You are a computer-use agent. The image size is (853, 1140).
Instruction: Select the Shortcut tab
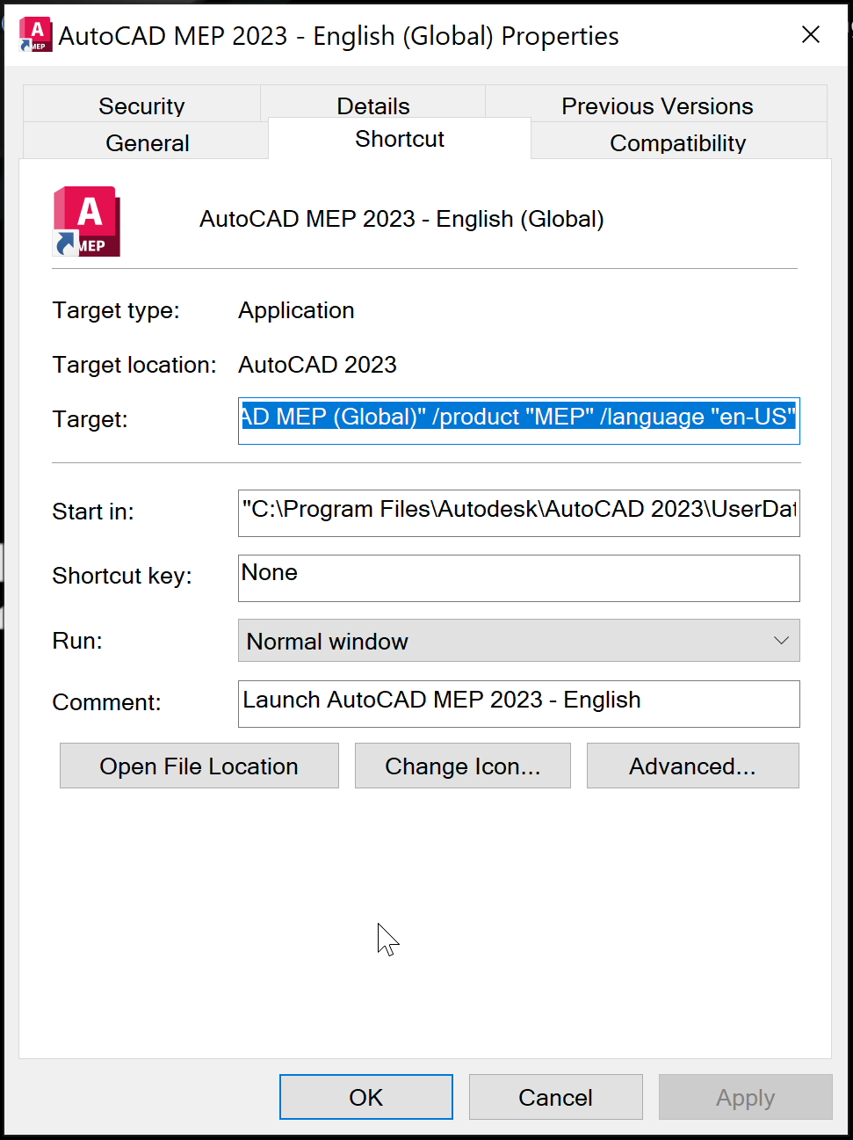coord(400,139)
